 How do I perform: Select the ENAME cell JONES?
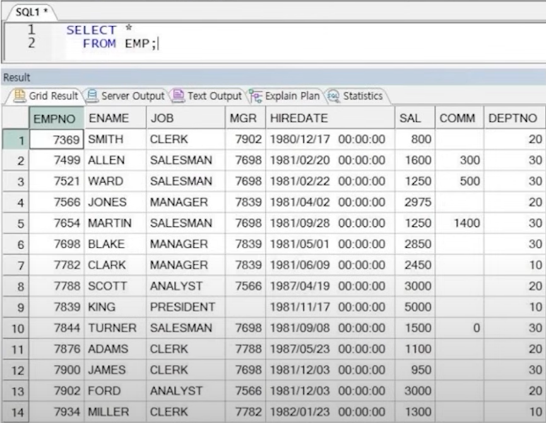click(x=116, y=202)
